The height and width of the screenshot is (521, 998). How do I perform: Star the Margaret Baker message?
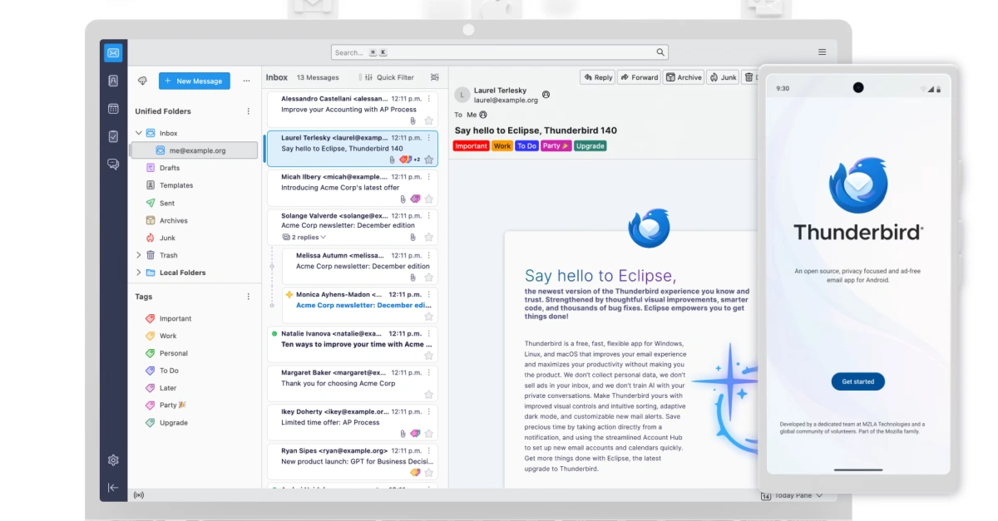click(429, 395)
